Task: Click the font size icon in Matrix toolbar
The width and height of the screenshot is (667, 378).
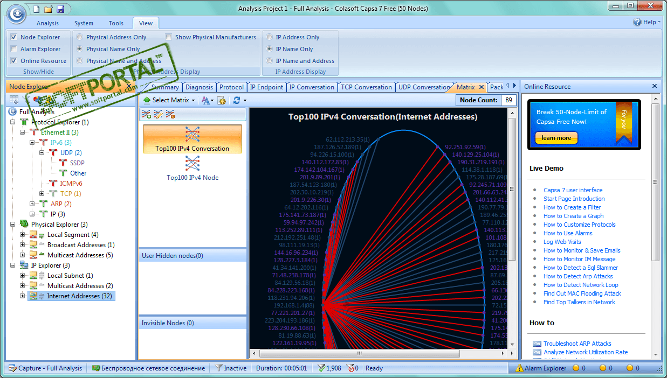Action: pyautogui.click(x=205, y=100)
